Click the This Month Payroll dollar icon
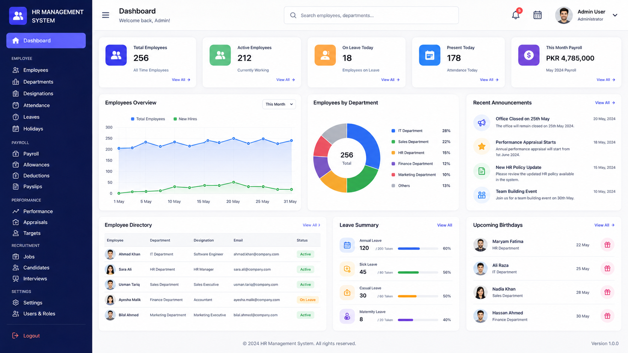The height and width of the screenshot is (353, 628). (x=529, y=55)
